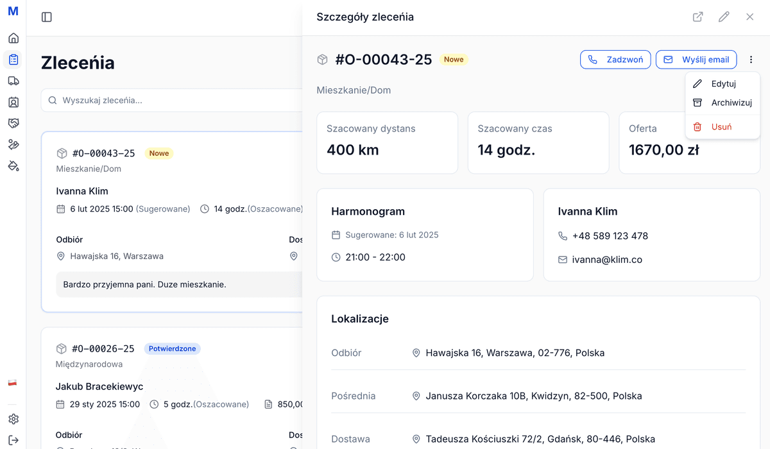Open the contacts icon in sidebar

pyautogui.click(x=13, y=102)
